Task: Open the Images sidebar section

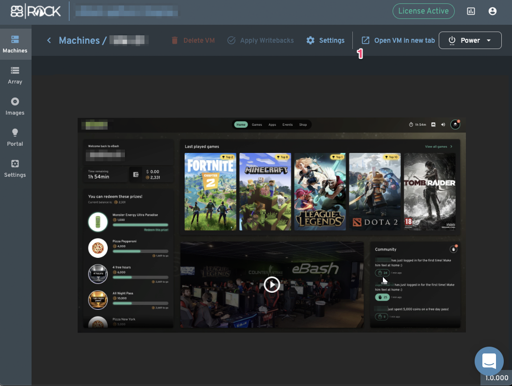Action: (15, 106)
